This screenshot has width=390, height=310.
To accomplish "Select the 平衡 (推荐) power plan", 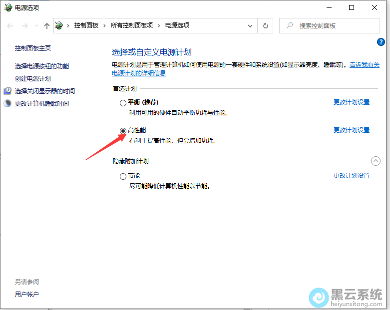I will point(123,103).
